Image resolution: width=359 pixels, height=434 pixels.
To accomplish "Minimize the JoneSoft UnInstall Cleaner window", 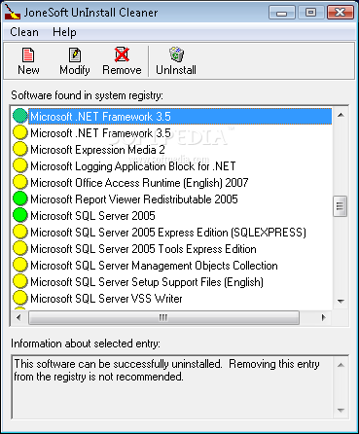I will (x=281, y=13).
